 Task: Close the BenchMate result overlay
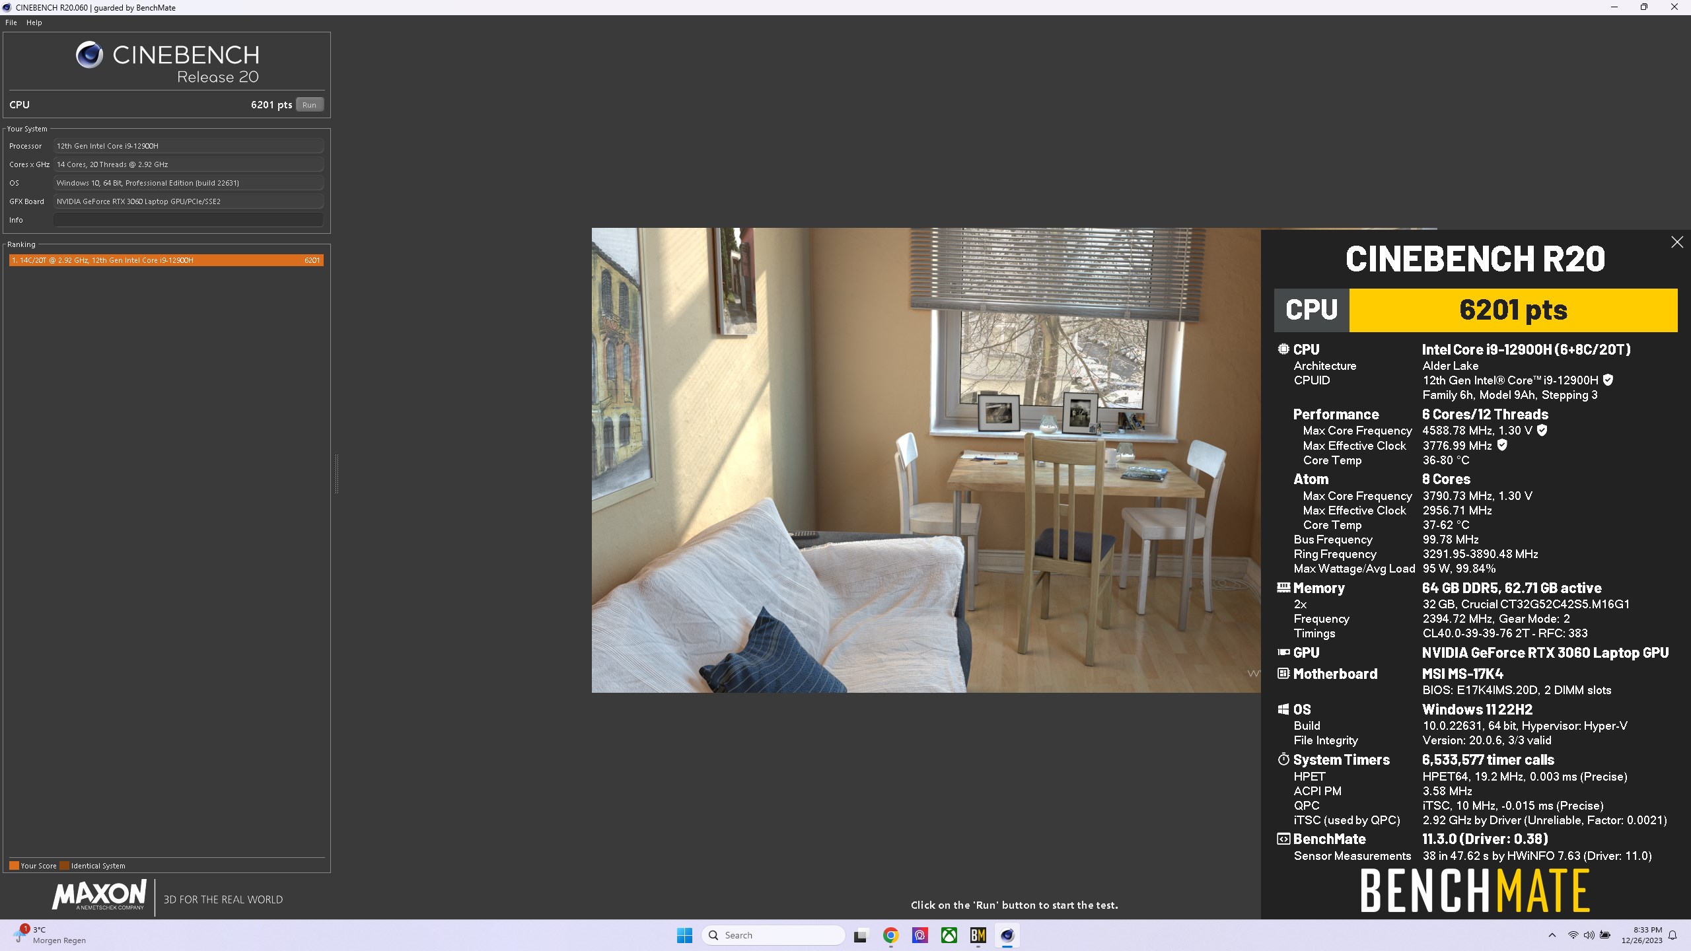[1677, 242]
